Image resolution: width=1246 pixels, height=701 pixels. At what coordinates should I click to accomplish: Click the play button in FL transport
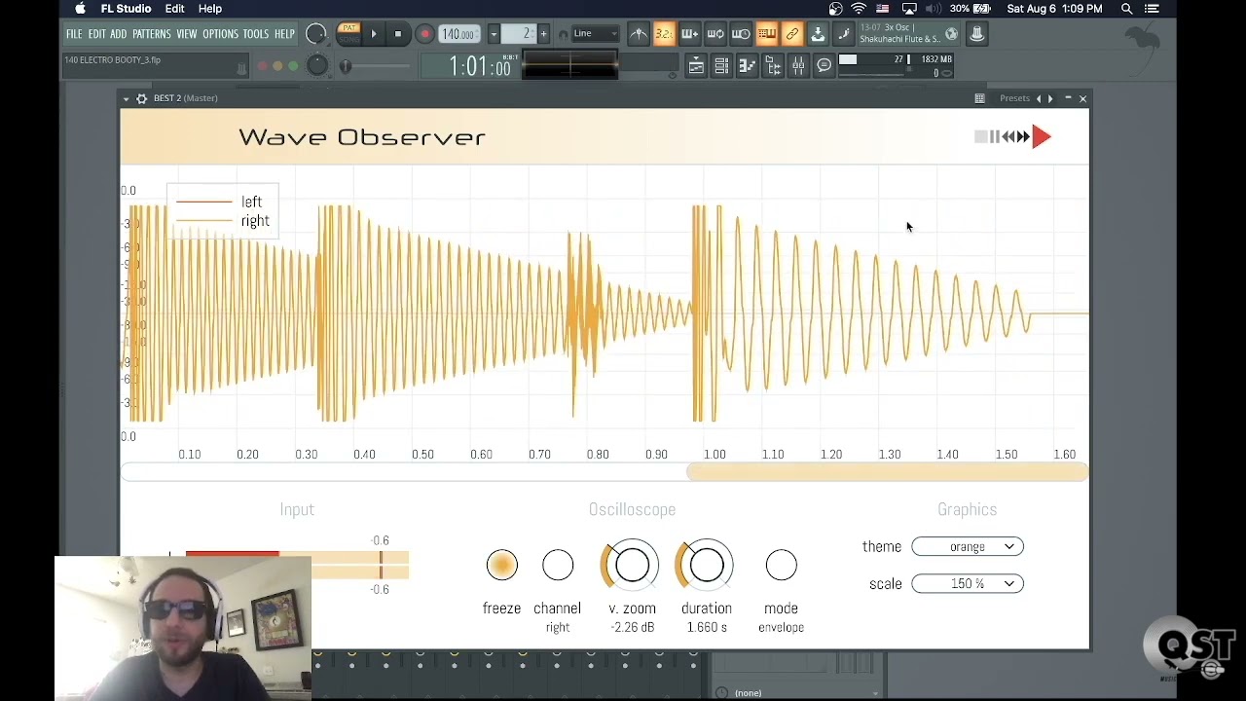click(x=374, y=34)
